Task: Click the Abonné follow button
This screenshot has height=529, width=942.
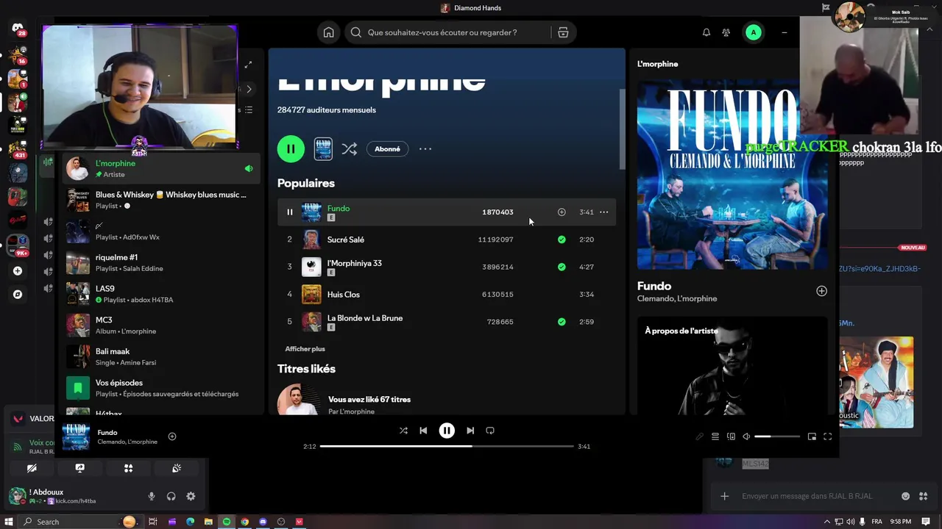Action: tap(387, 149)
